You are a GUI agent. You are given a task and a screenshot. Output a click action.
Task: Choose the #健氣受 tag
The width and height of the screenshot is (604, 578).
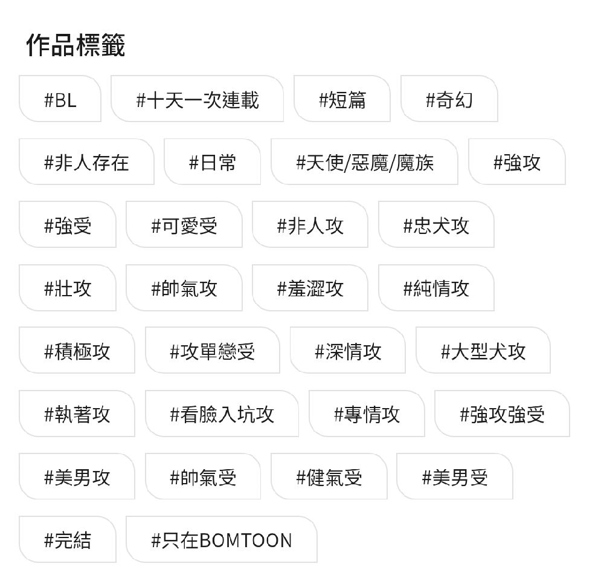[329, 476]
